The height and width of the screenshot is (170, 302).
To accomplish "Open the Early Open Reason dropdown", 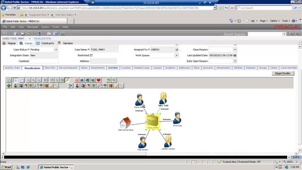I will click(235, 61).
